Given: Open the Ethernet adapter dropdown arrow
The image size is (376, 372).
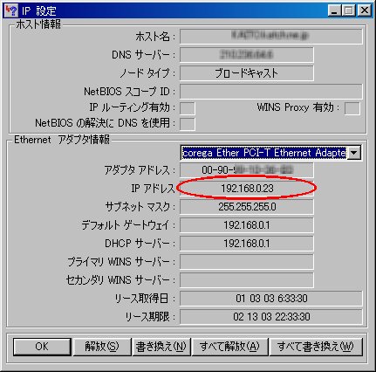Looking at the screenshot, I should 354,153.
